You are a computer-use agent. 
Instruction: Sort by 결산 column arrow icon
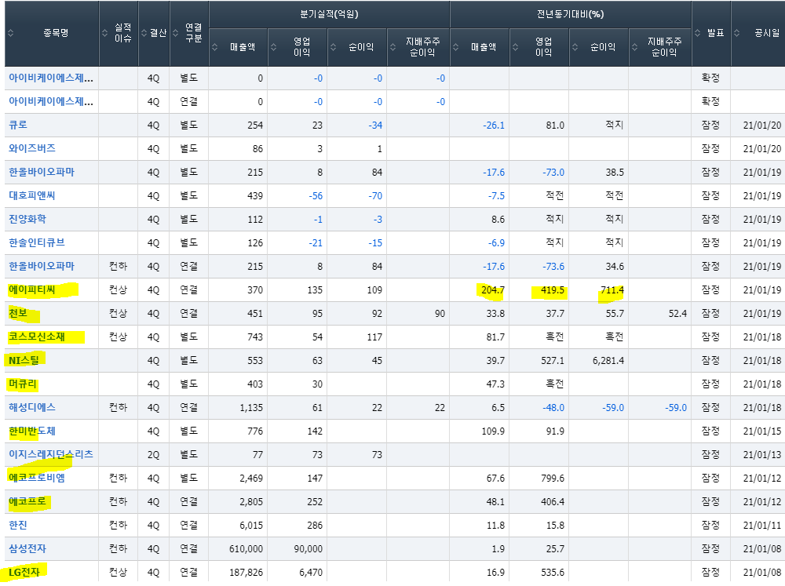pyautogui.click(x=144, y=33)
